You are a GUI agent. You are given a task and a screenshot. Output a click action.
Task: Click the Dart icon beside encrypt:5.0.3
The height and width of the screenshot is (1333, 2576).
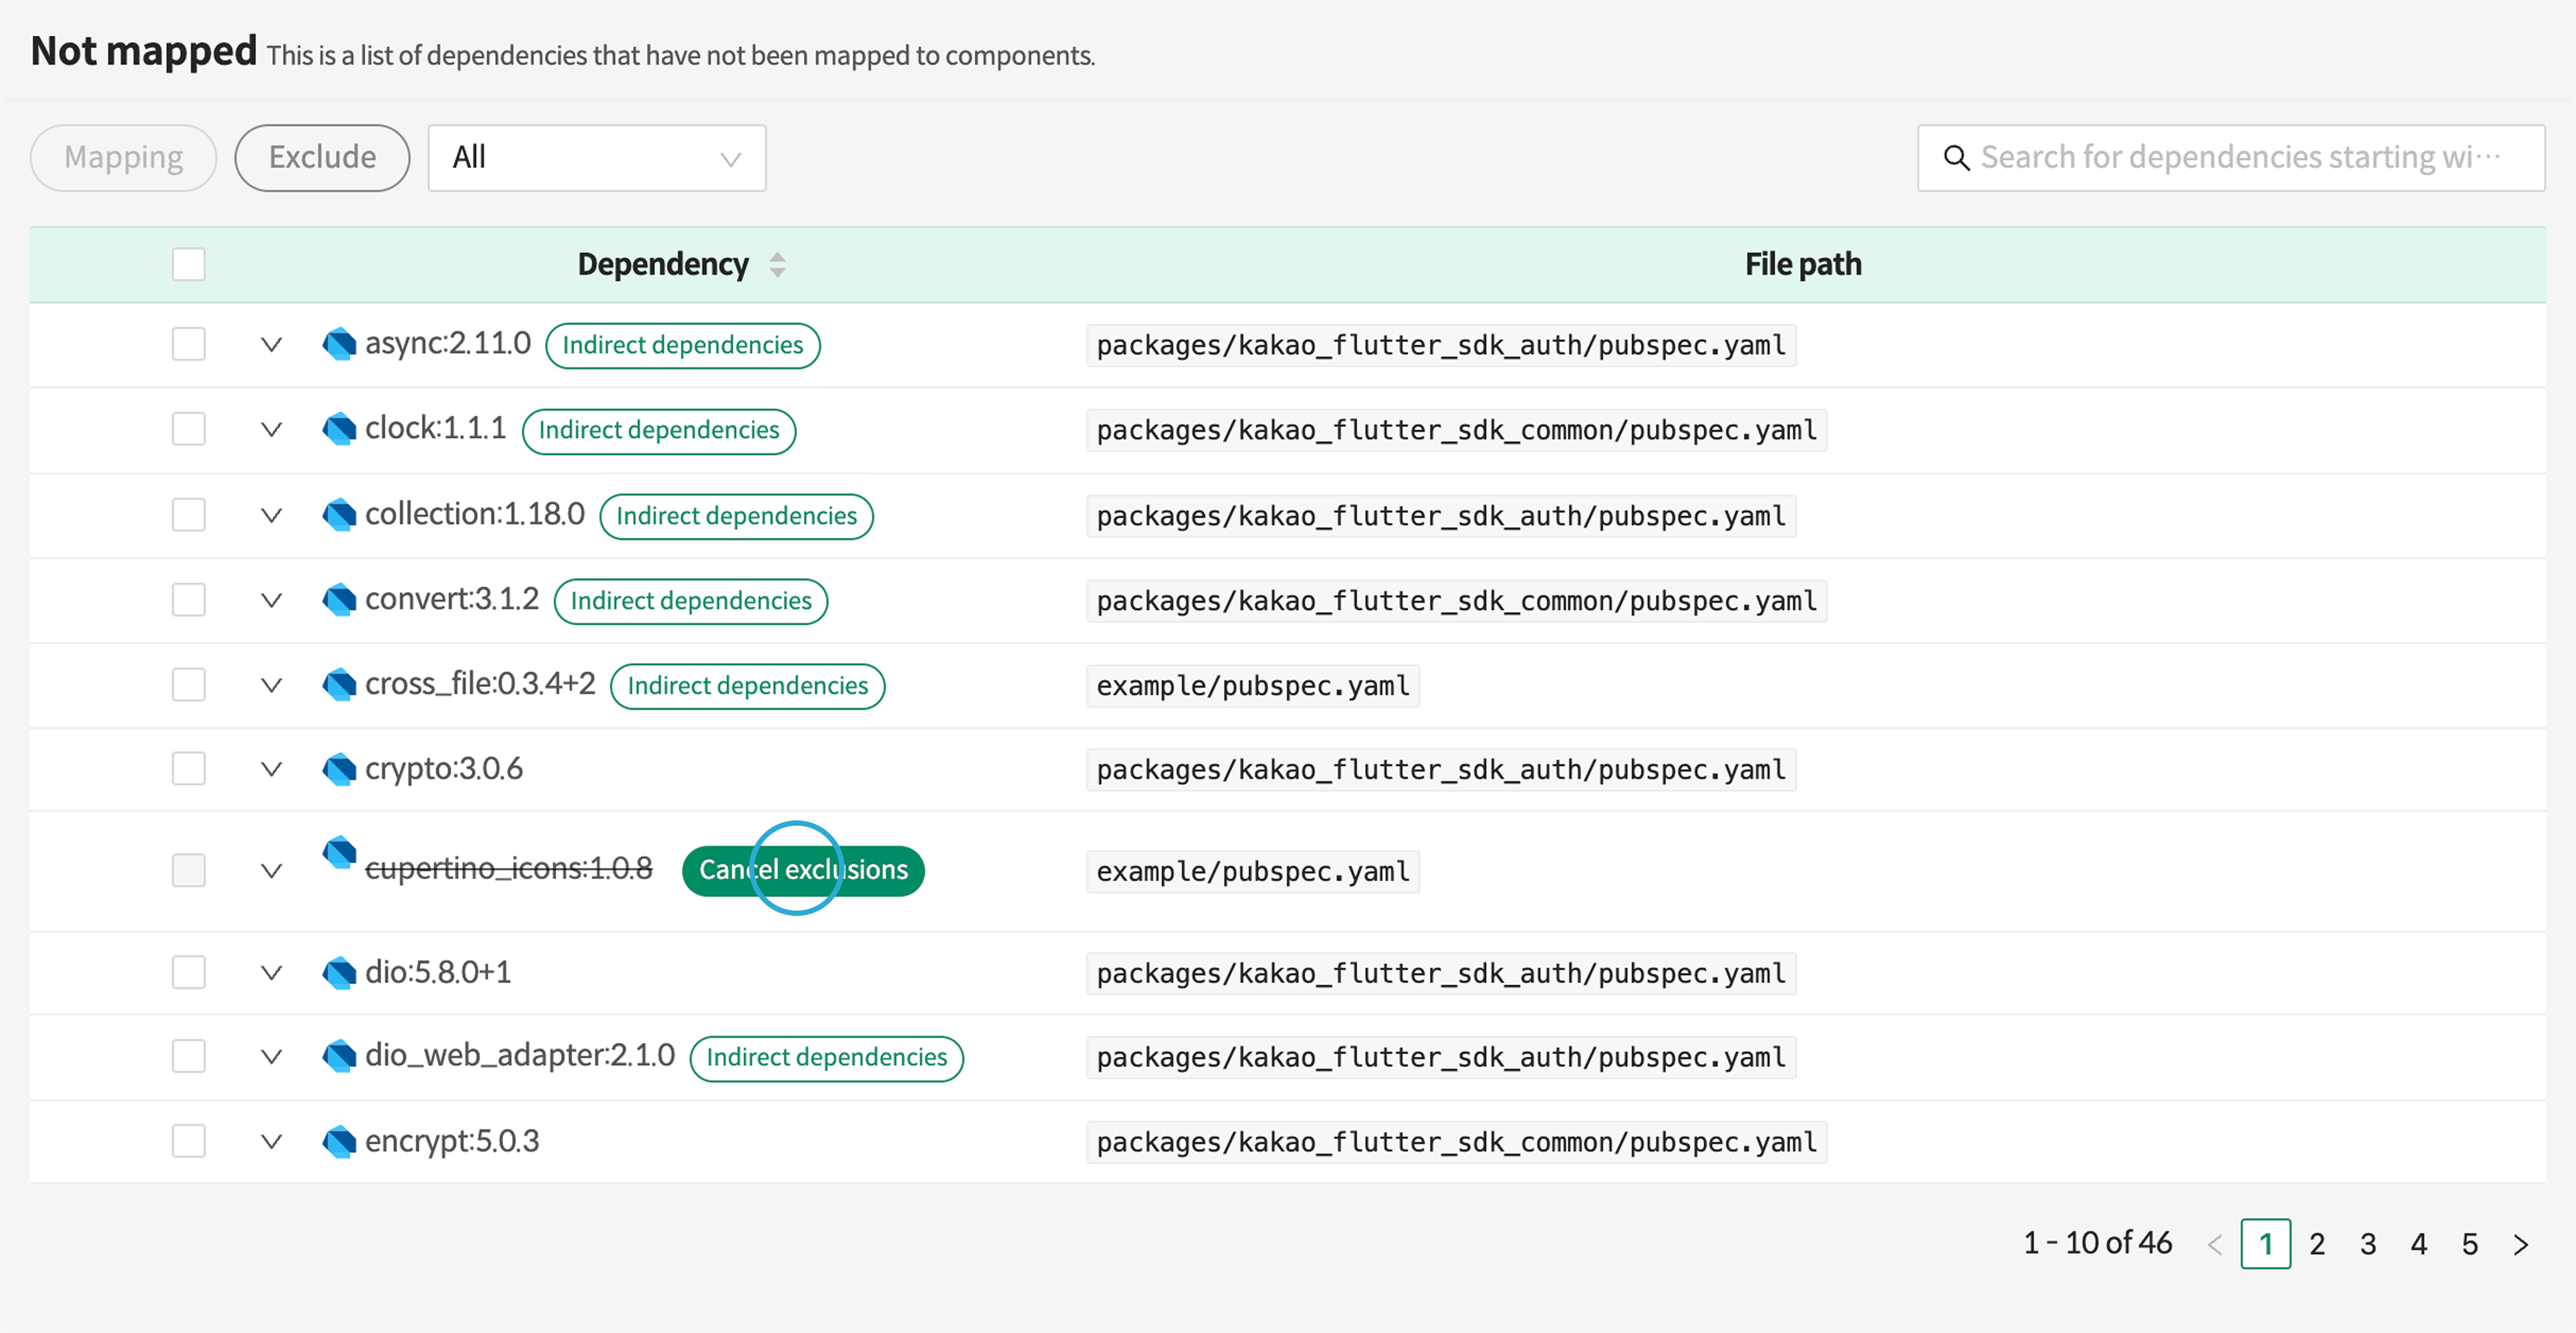pyautogui.click(x=339, y=1141)
